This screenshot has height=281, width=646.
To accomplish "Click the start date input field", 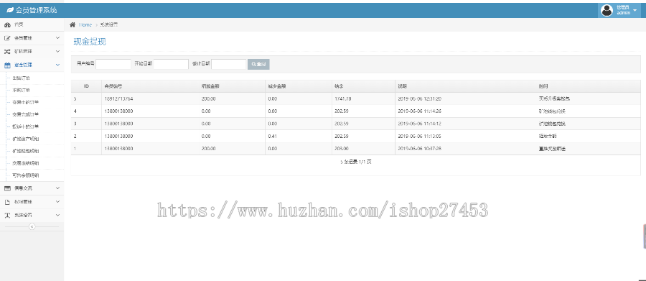I will click(171, 64).
